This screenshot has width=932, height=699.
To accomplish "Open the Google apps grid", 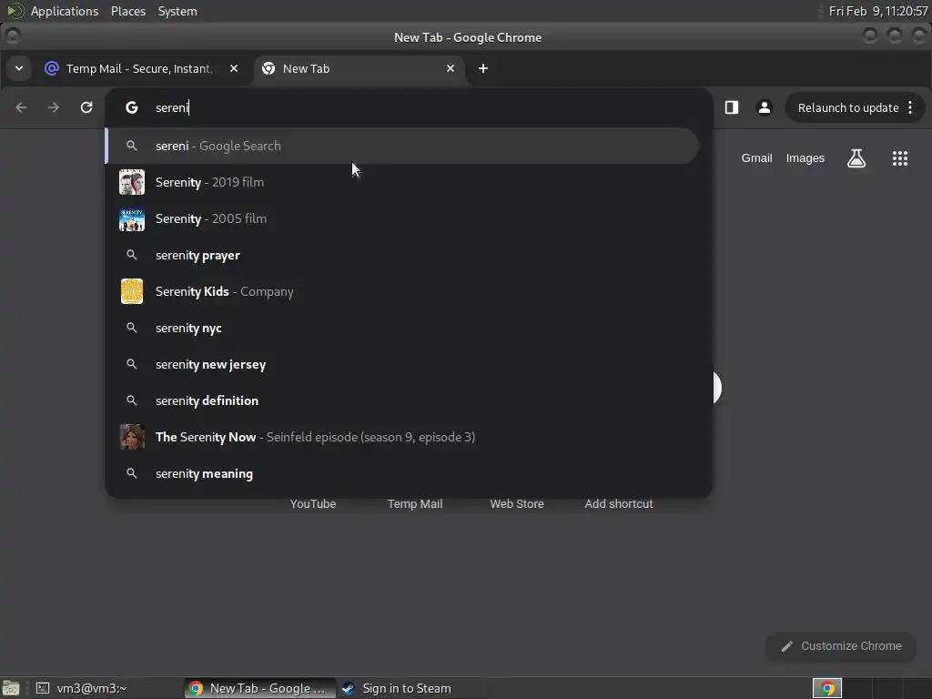I will click(900, 158).
